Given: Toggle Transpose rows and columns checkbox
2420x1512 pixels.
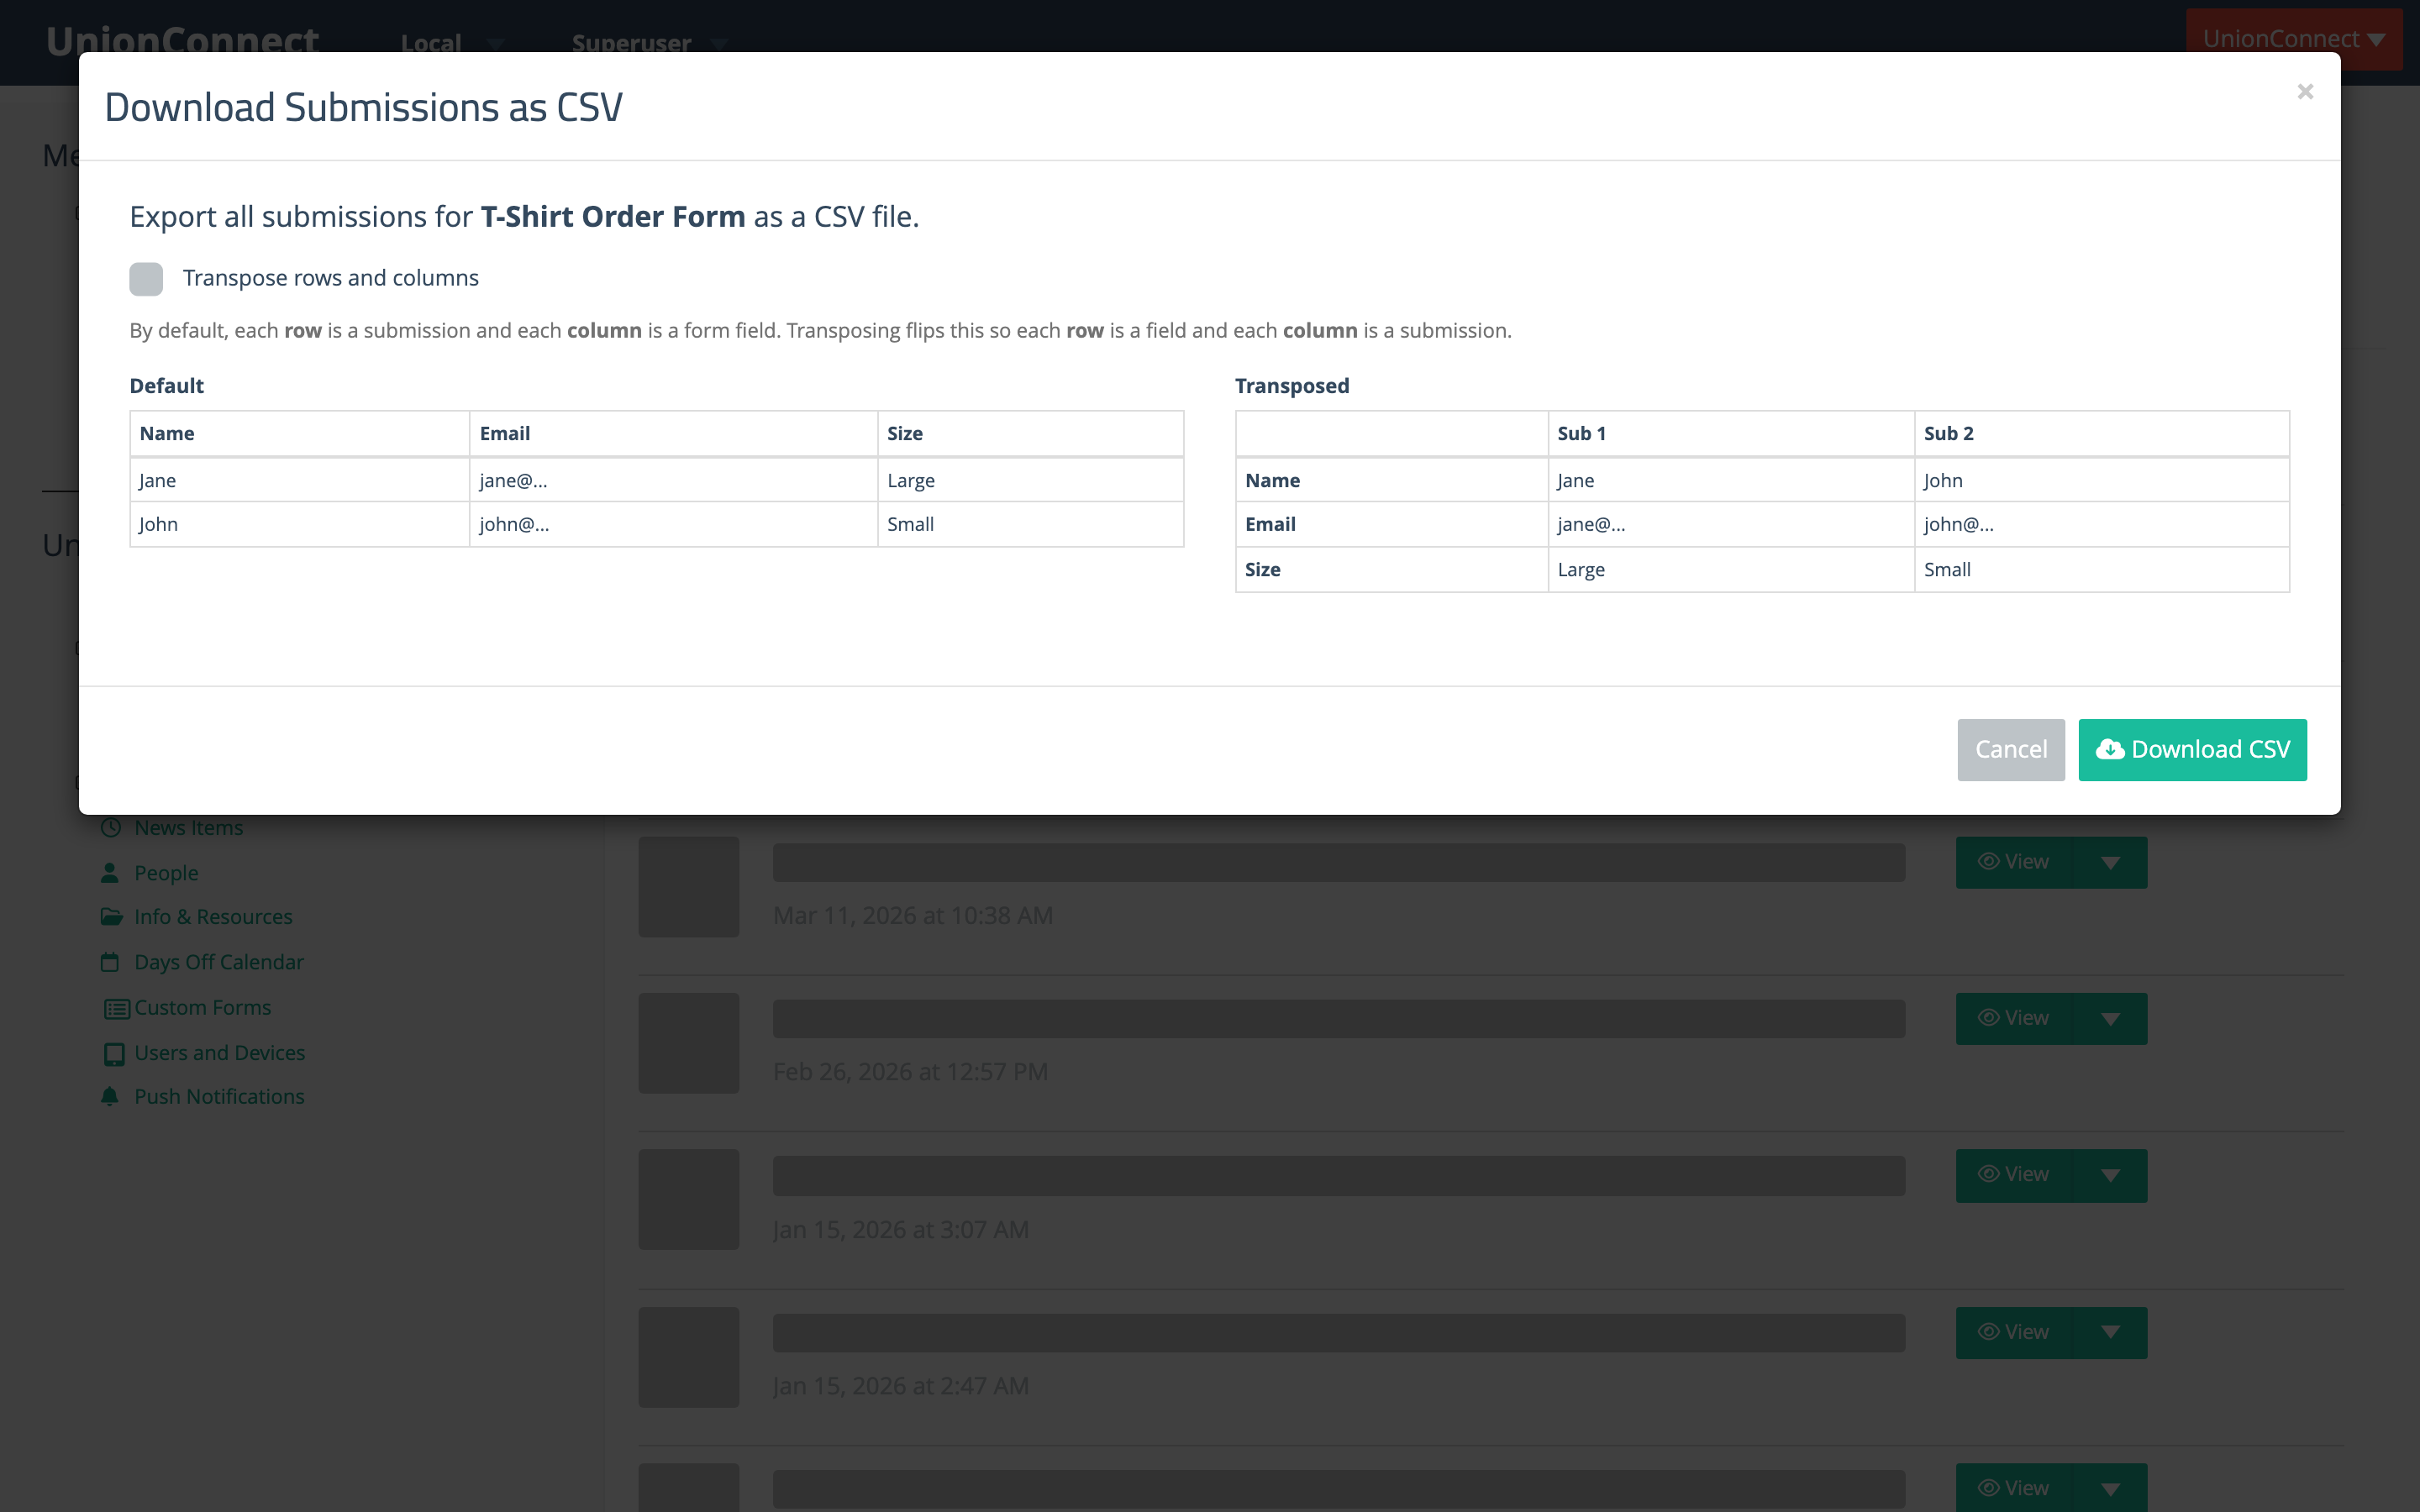Looking at the screenshot, I should pyautogui.click(x=146, y=279).
